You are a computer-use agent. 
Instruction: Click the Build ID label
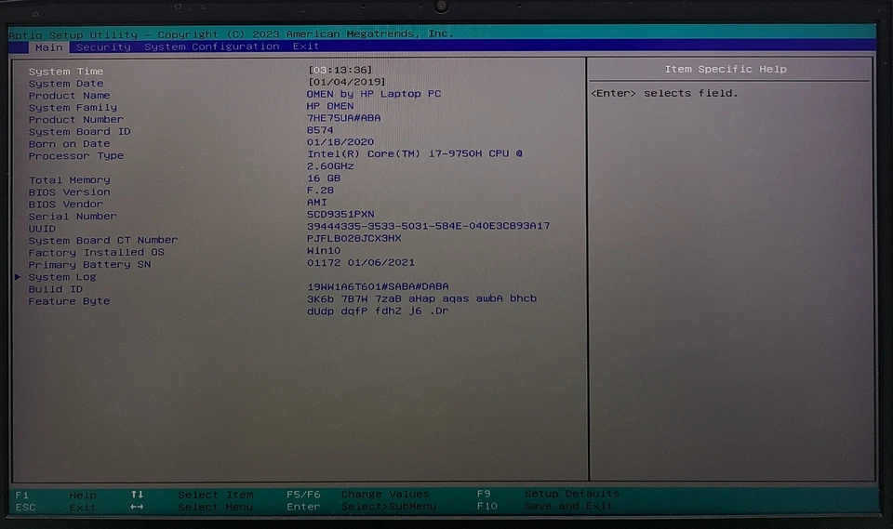56,289
